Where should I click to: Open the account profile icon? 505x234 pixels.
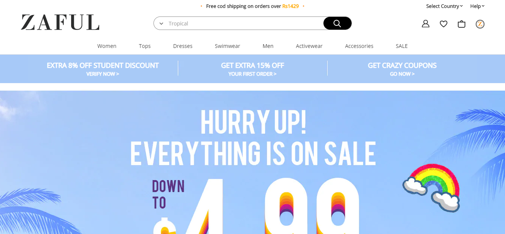pos(425,23)
